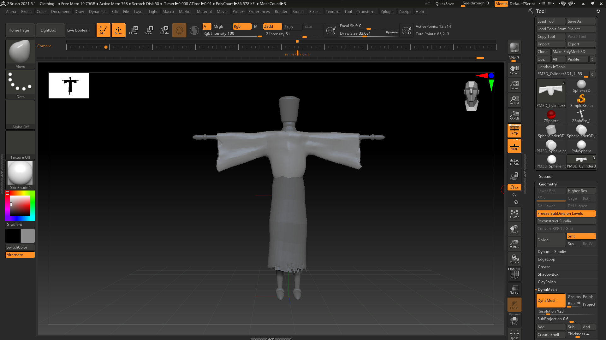Toggle the Floor grid display
Image resolution: width=606 pixels, height=340 pixels.
pos(514,146)
